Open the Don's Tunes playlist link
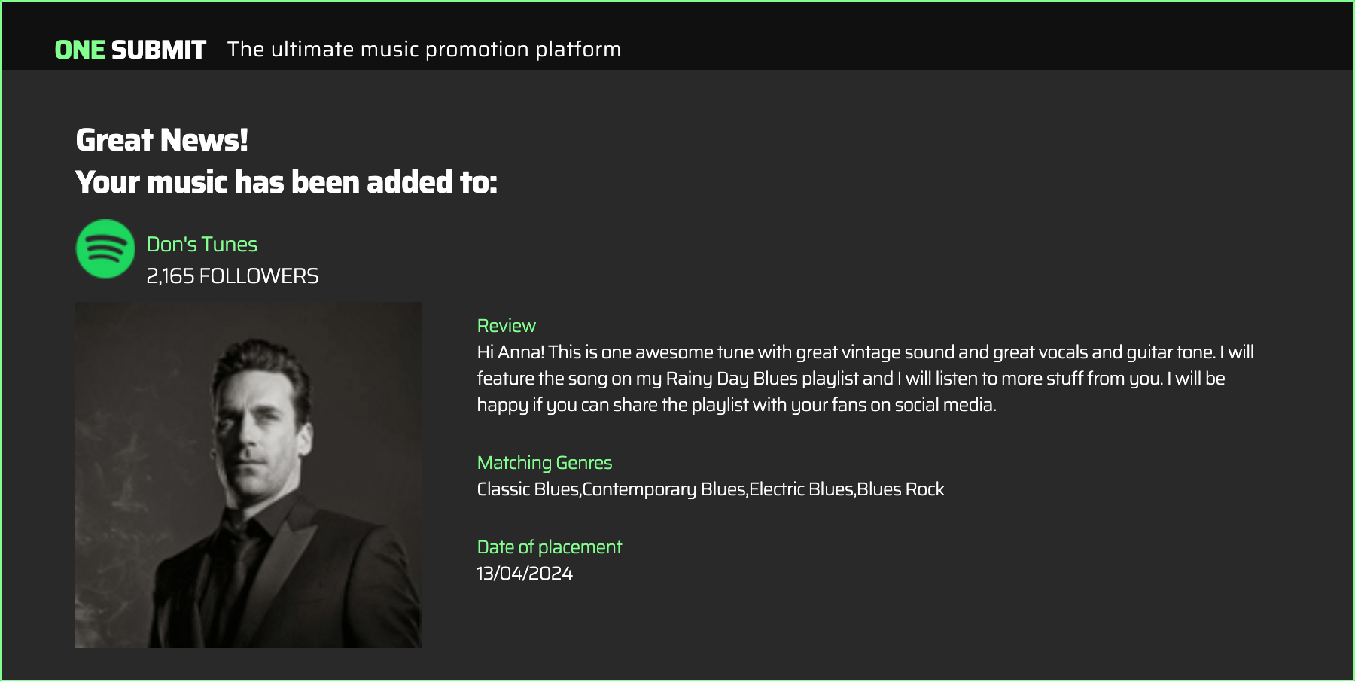This screenshot has height=682, width=1355. point(202,245)
